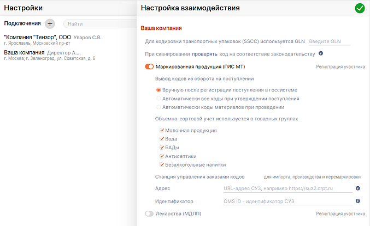Toggle the БАДы checkbox
The height and width of the screenshot is (226, 370).
tap(162, 148)
